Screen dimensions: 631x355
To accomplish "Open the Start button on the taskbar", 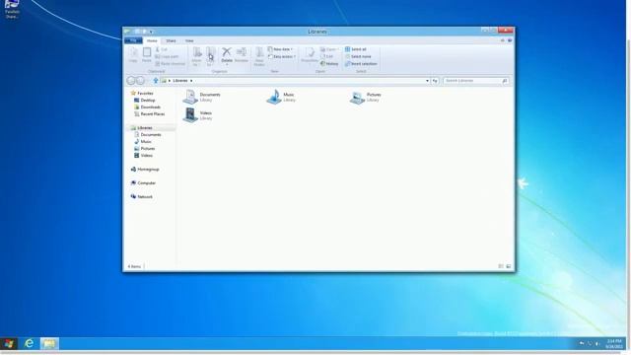I will (x=9, y=344).
